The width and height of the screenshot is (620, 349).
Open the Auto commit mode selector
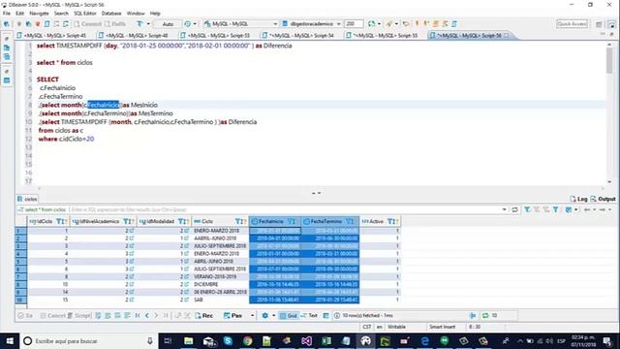(168, 24)
